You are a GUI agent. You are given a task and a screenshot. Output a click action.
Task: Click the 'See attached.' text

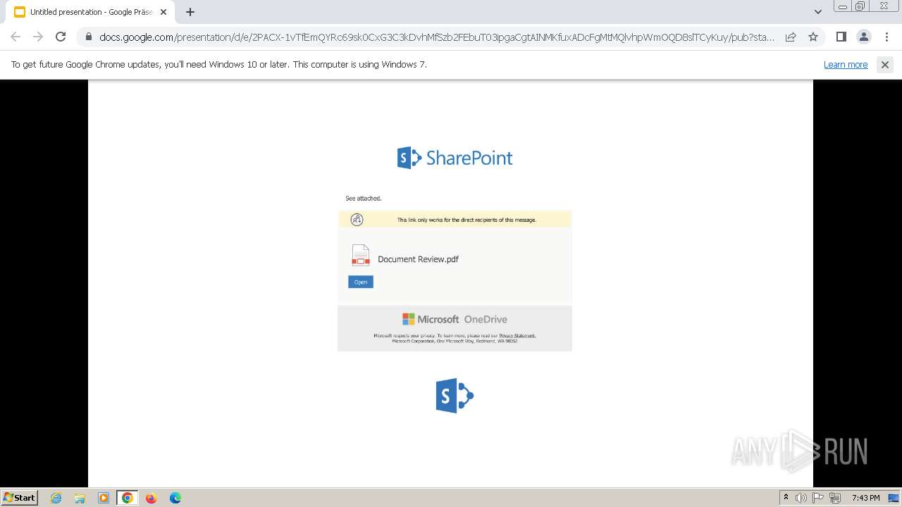(364, 199)
